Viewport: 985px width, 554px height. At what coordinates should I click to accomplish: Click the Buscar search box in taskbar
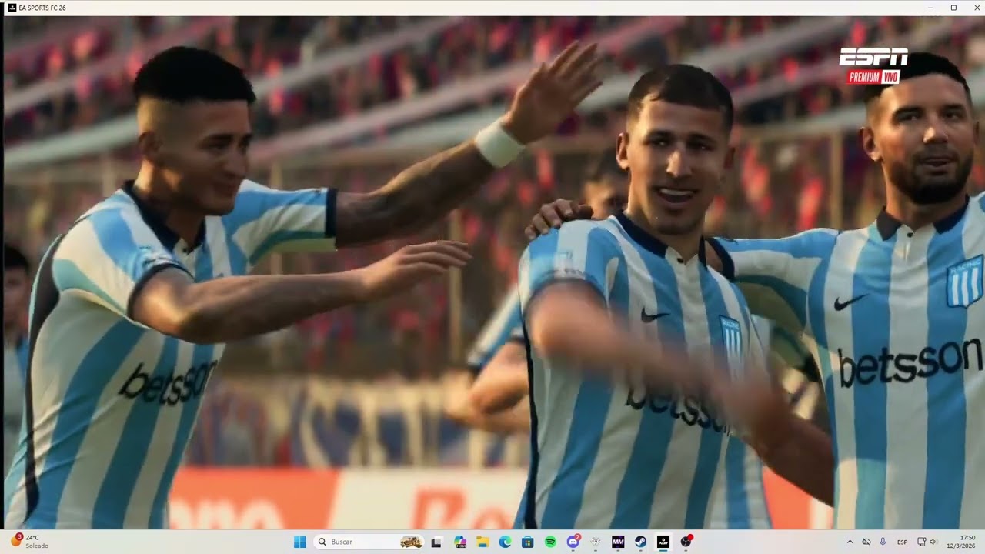click(370, 542)
